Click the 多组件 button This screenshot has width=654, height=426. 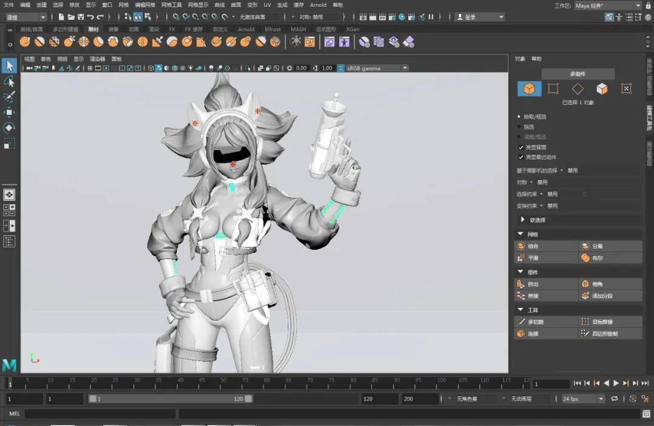click(x=578, y=74)
